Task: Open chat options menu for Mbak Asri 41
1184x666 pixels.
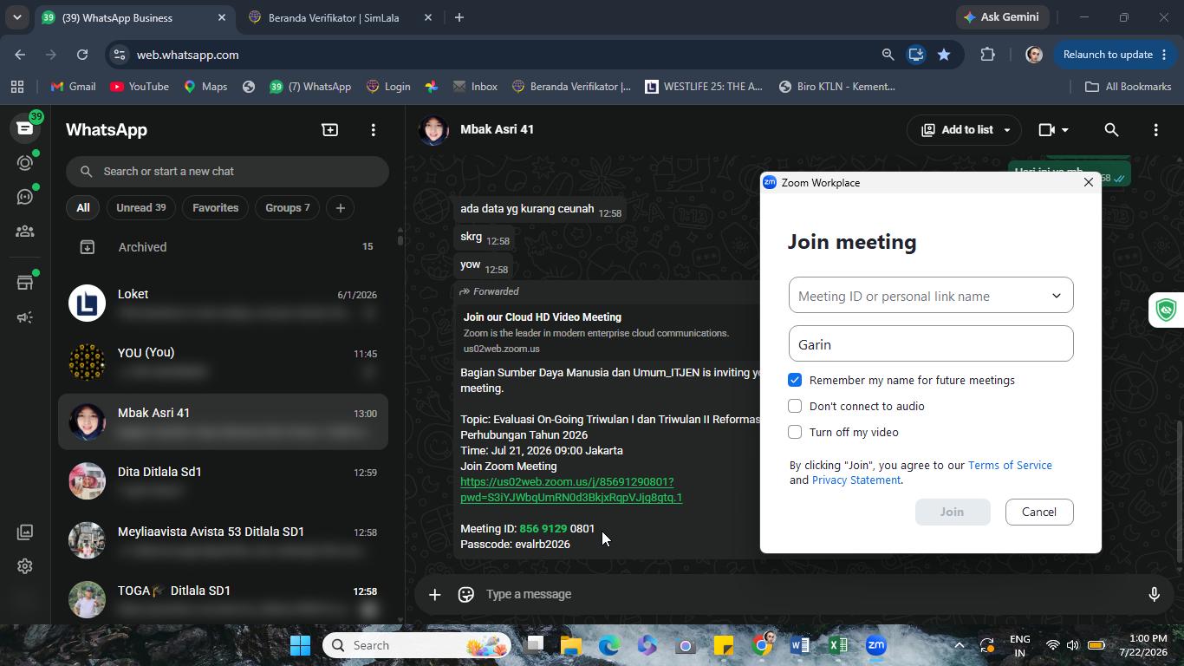Action: click(x=1155, y=130)
